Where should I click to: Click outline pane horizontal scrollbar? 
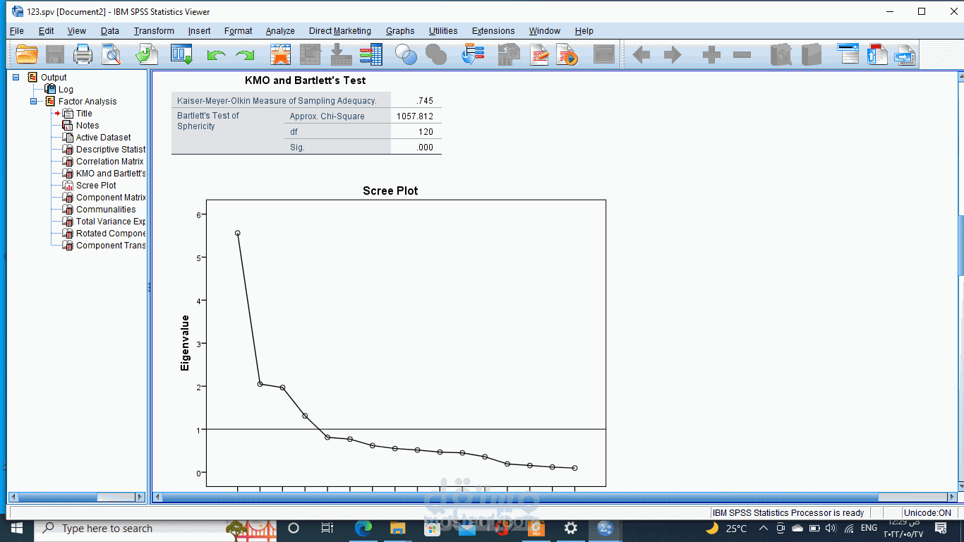pyautogui.click(x=77, y=498)
